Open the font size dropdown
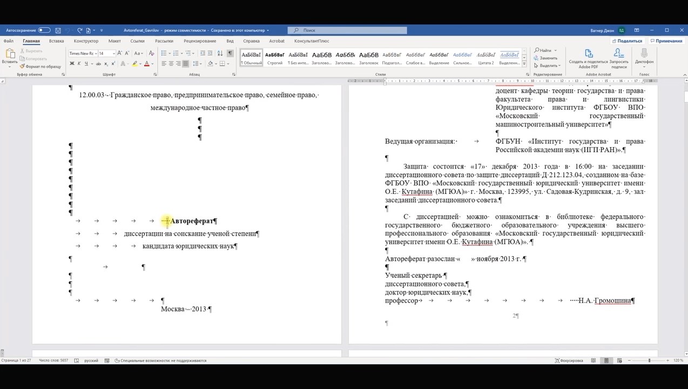The image size is (688, 389). 114,53
